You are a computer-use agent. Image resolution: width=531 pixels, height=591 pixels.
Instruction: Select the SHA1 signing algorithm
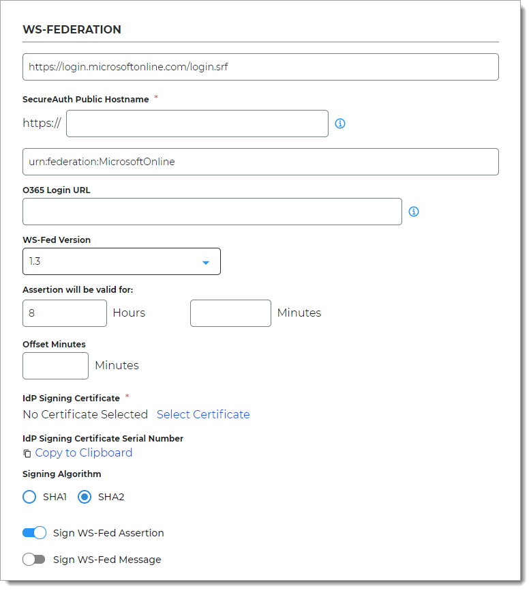coord(29,497)
